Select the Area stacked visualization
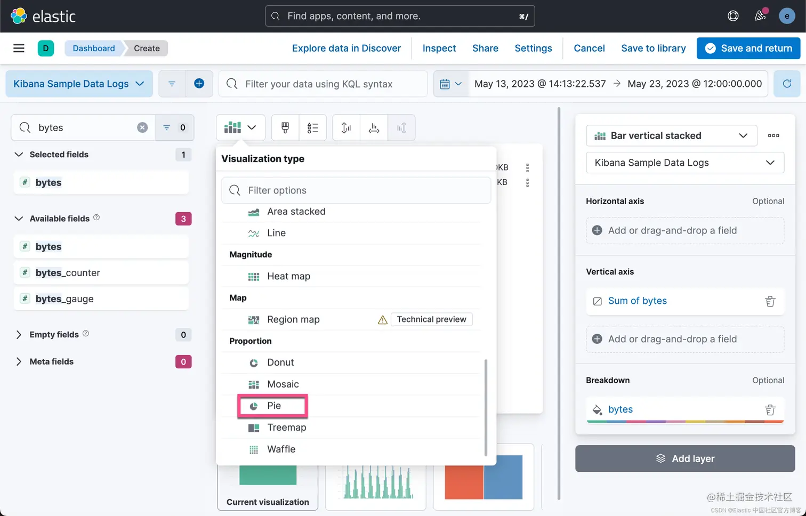 [x=352, y=212]
